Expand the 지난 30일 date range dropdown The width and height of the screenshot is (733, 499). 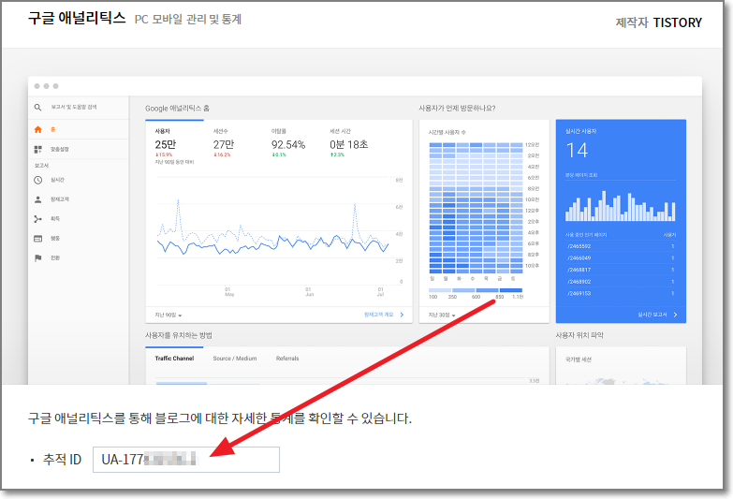442,316
